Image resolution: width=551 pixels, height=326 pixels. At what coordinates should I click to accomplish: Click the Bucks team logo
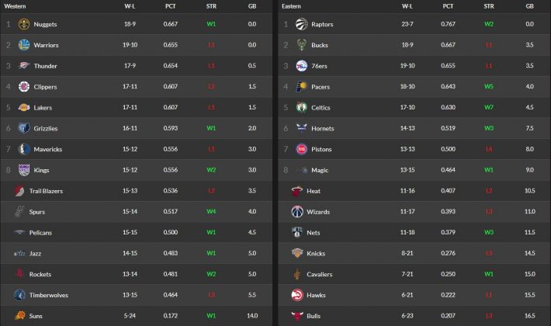click(301, 45)
